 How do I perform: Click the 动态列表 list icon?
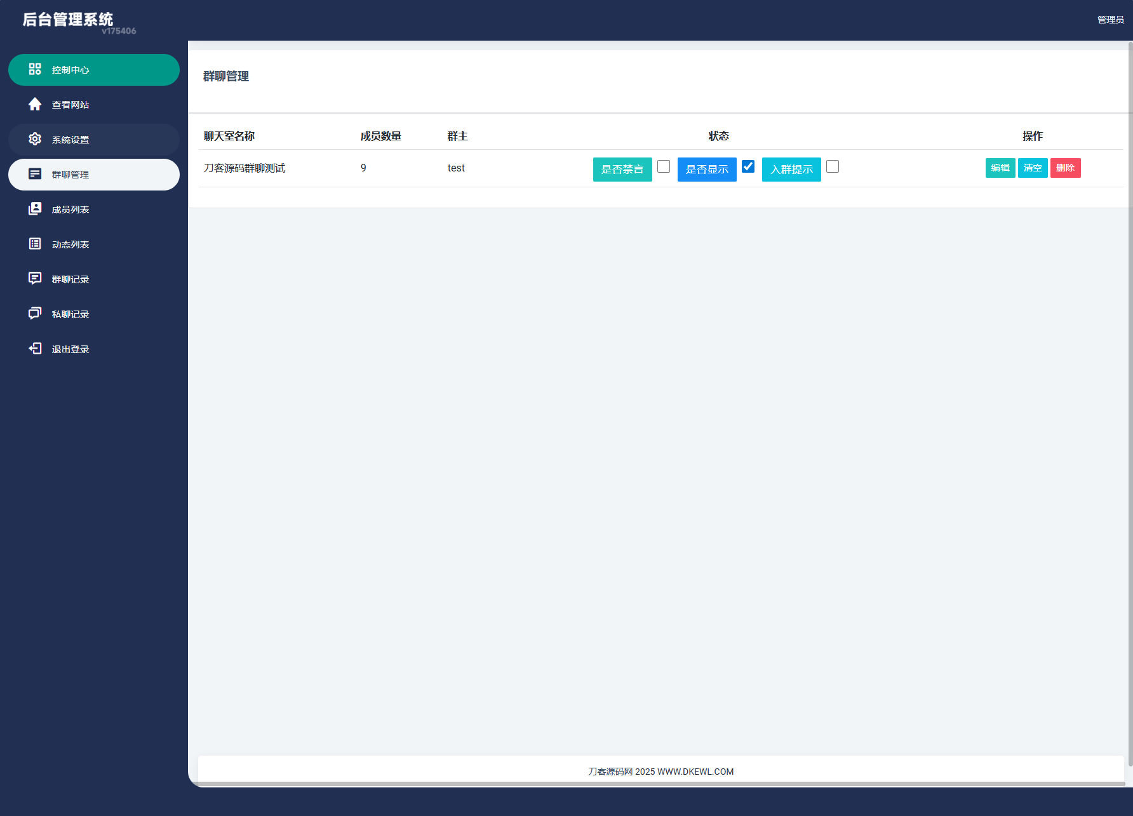point(35,244)
